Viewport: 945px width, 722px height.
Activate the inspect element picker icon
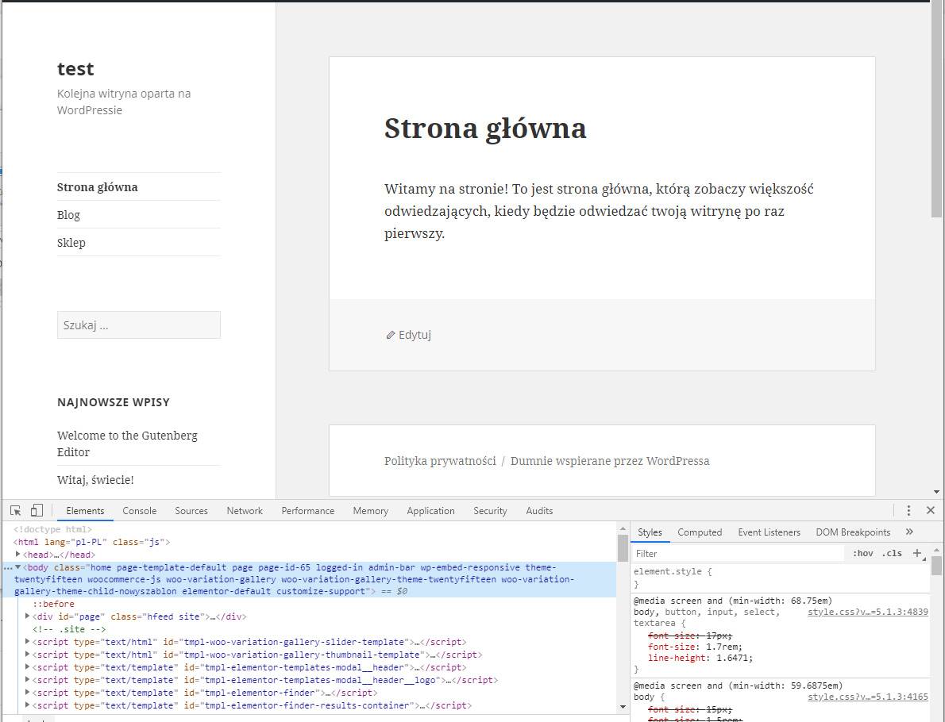(x=16, y=511)
